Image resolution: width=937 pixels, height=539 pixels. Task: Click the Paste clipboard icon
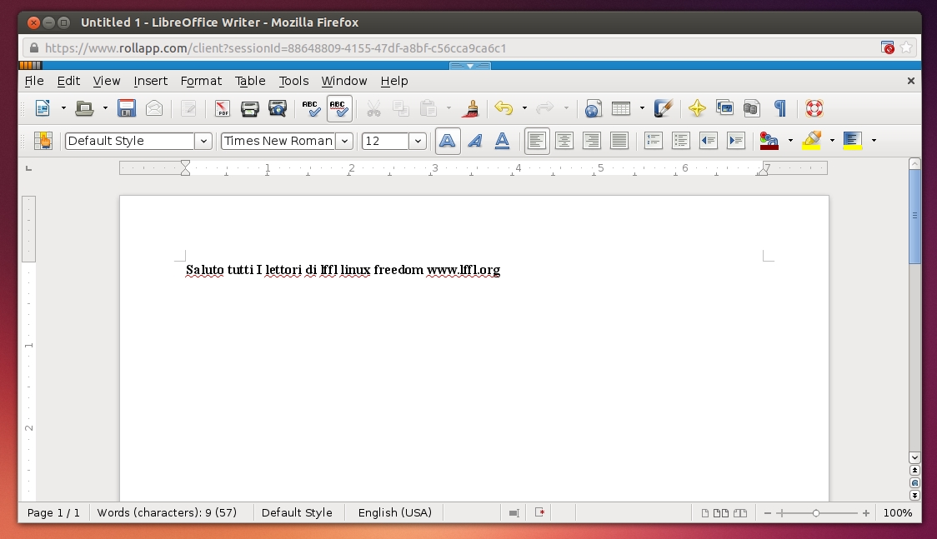(x=428, y=108)
